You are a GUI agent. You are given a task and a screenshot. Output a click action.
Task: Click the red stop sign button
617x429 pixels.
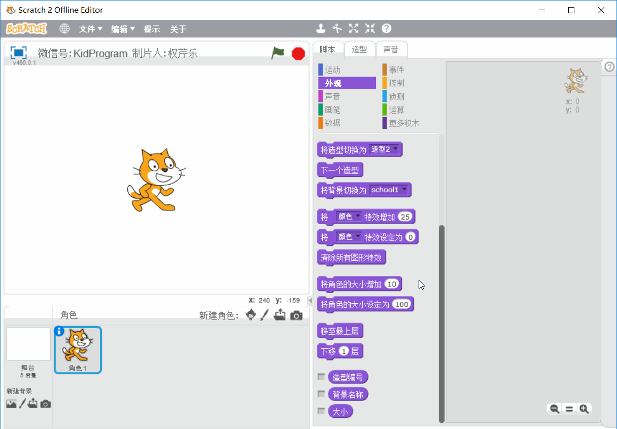tap(298, 53)
